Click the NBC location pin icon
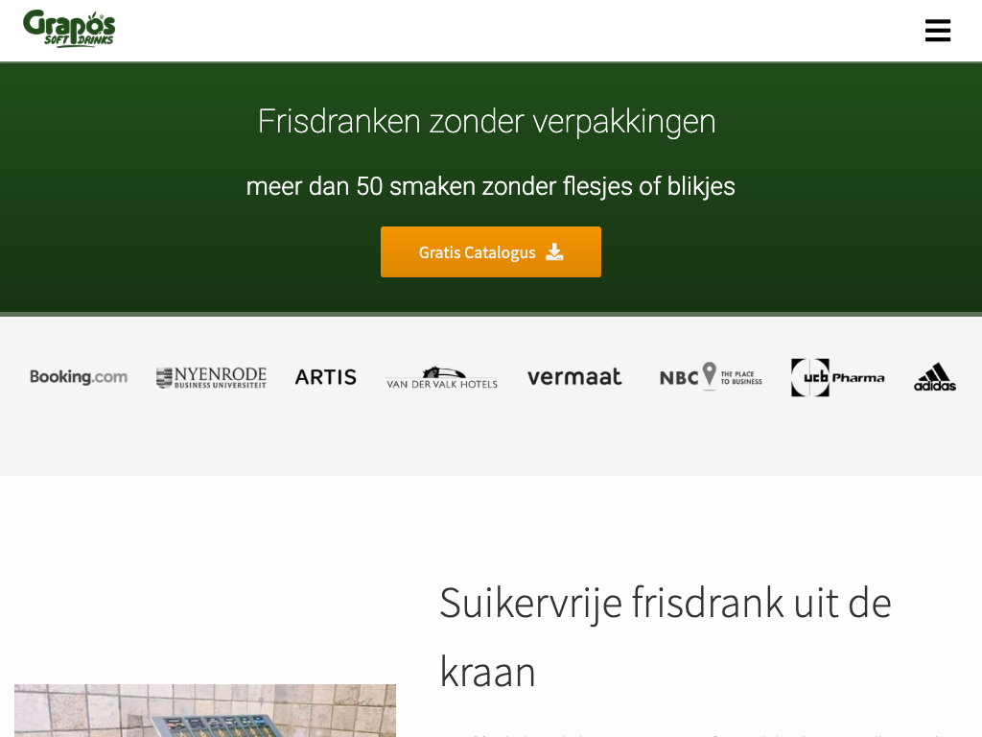 point(709,375)
